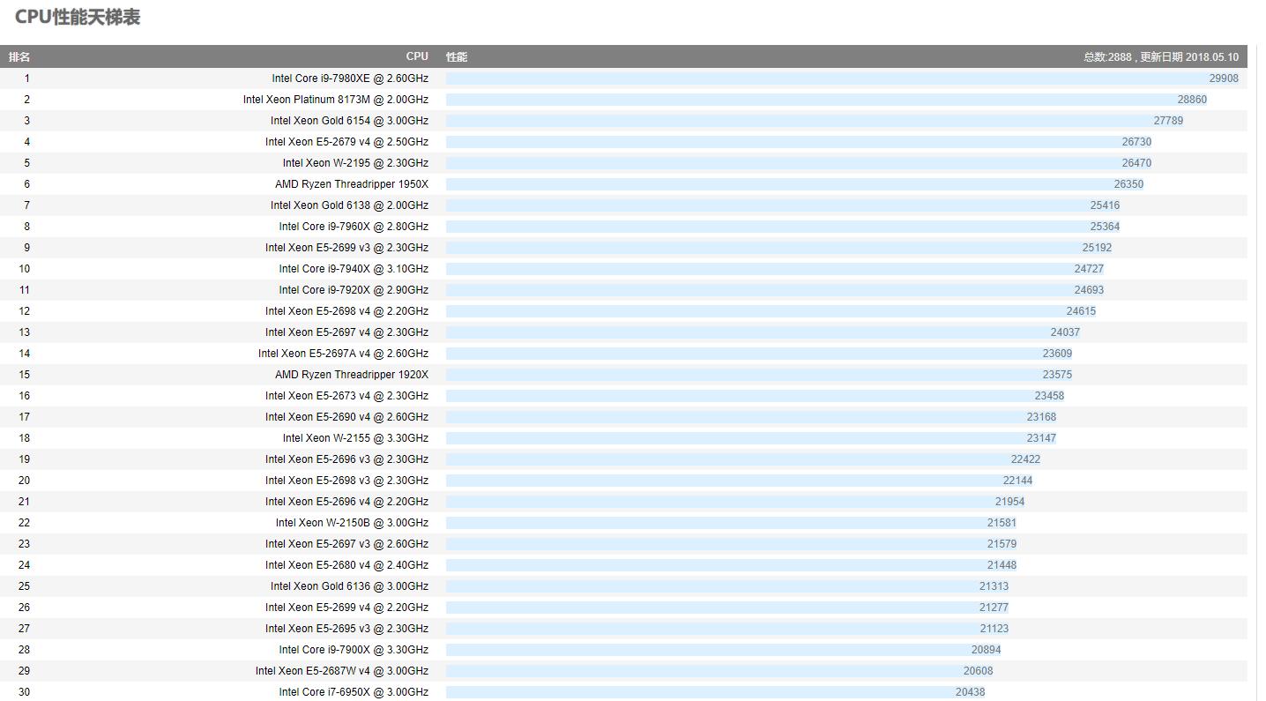
Task: Click the score value 22144
Action: (1017, 481)
